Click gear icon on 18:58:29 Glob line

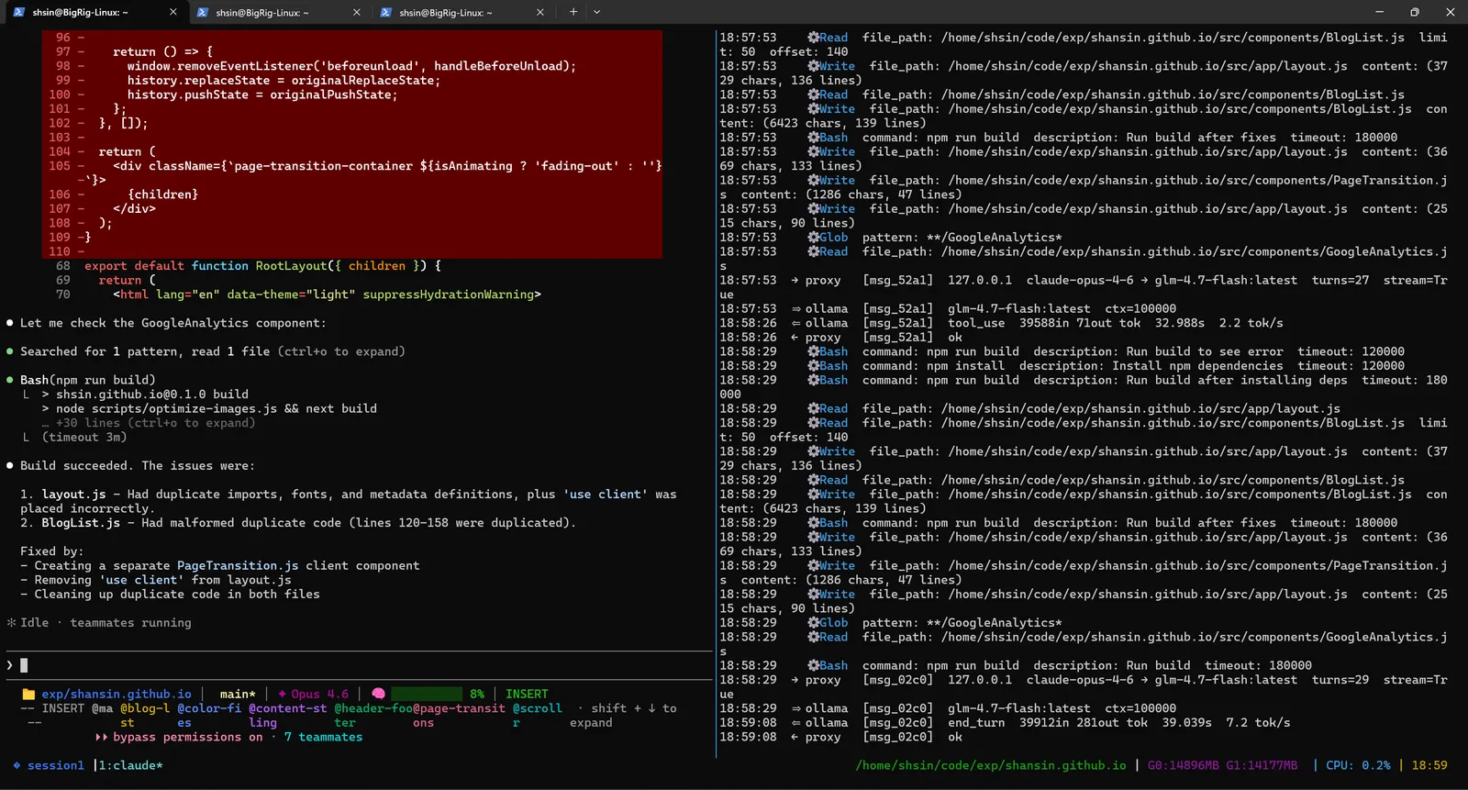coord(813,623)
